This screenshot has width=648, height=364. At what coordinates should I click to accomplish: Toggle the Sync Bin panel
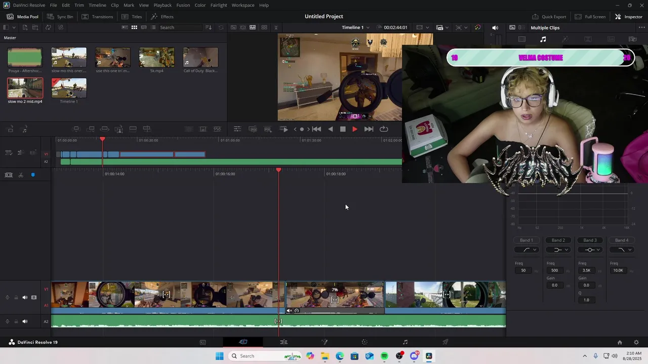click(x=60, y=17)
